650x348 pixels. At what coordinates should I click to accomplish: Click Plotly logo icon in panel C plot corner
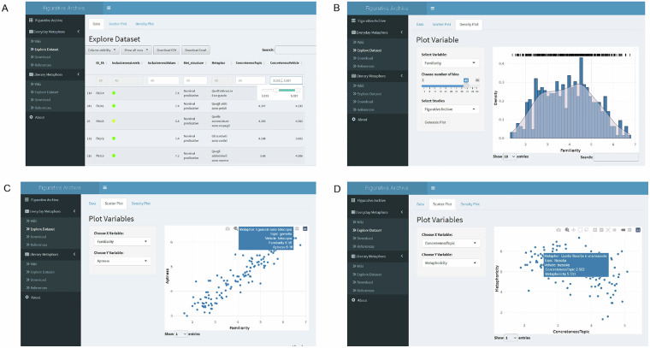pyautogui.click(x=305, y=228)
